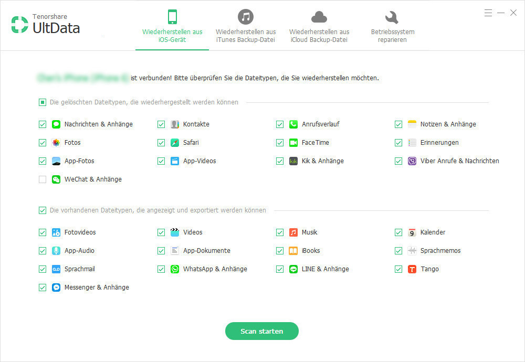The height and width of the screenshot is (362, 525).
Task: Click the Safari compass icon
Action: [x=175, y=143]
